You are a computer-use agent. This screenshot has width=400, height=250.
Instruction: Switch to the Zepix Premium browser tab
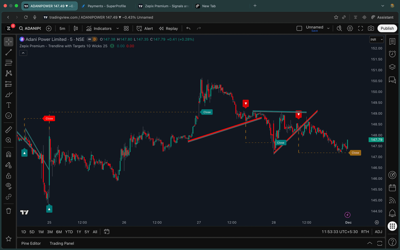(x=164, y=6)
